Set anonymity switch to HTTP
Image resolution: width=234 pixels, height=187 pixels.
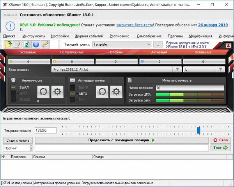point(23,94)
